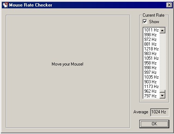Viewport: 174px width, 134px height.
Task: Select the 903 Hz entry
Action: (151, 82)
